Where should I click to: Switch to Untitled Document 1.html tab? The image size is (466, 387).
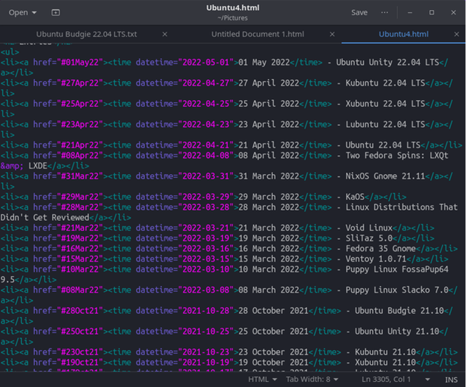pyautogui.click(x=258, y=34)
